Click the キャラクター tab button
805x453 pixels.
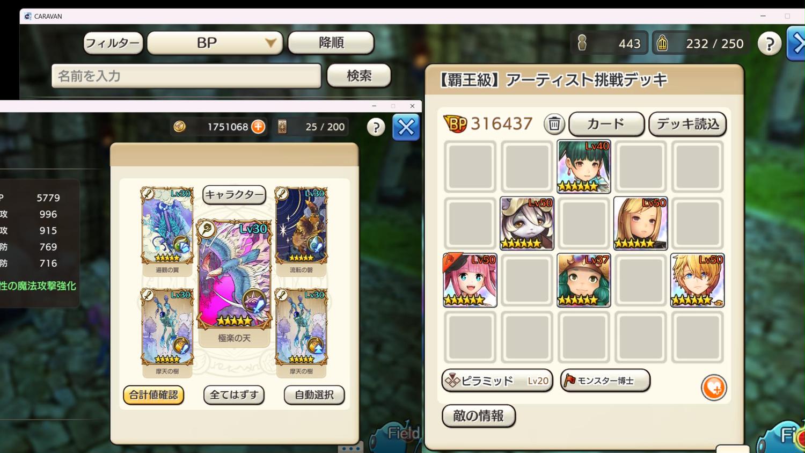pos(234,195)
